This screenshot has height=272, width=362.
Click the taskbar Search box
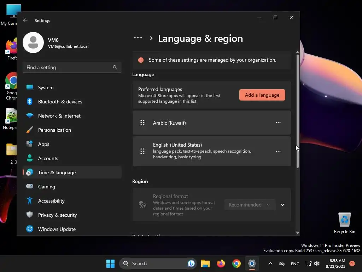pyautogui.click(x=158, y=263)
